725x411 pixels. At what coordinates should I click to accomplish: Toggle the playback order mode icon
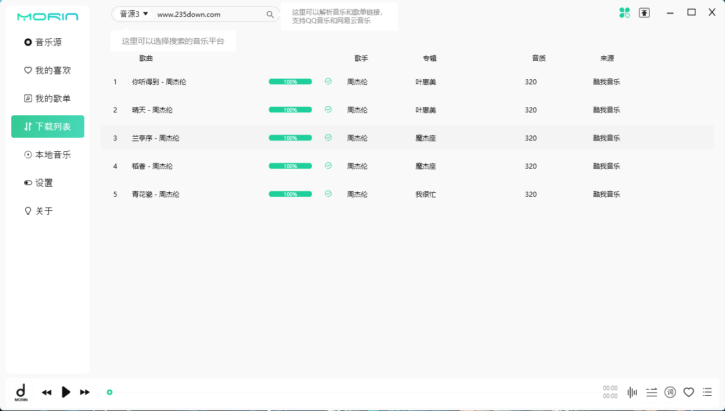(x=651, y=392)
